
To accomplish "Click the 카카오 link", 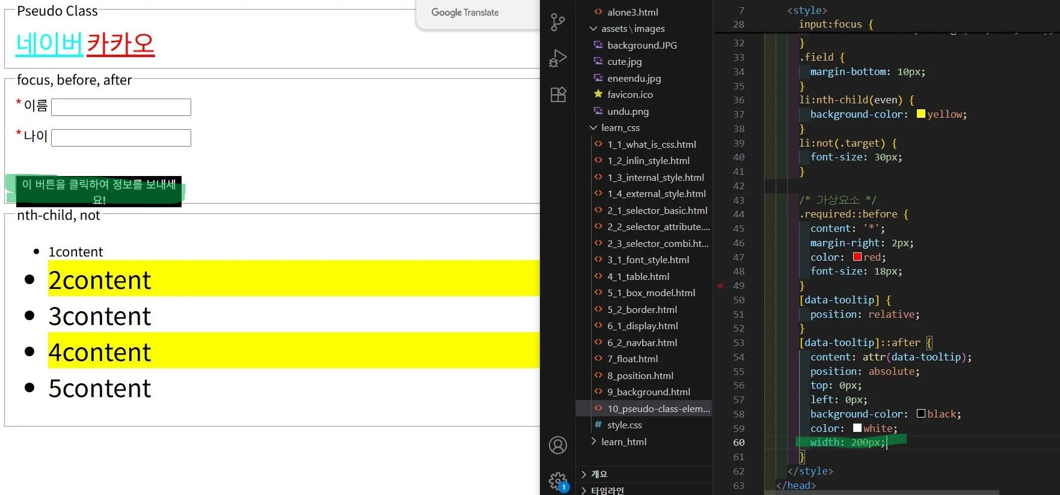I will click(120, 44).
